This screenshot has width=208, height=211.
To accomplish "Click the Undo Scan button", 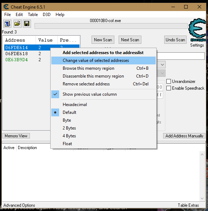I will coord(175,40).
